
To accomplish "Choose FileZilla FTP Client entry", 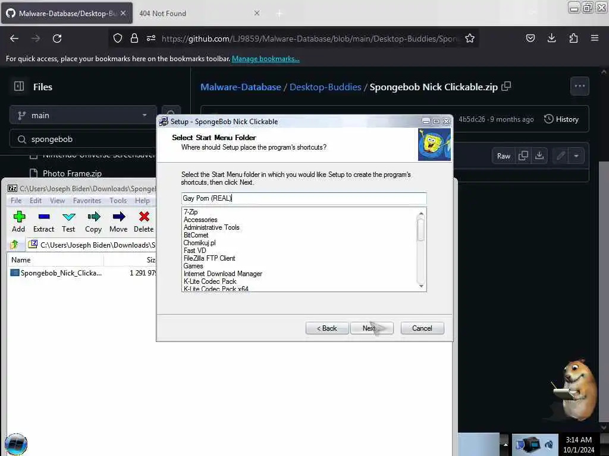I will point(209,258).
